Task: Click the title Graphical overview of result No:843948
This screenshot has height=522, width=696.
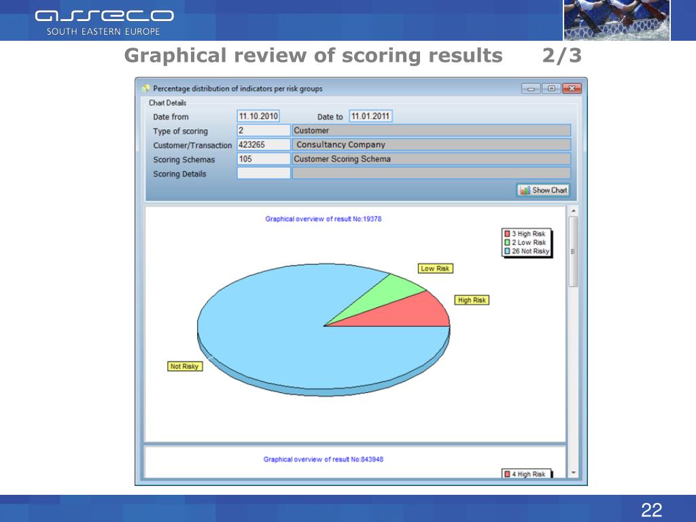Action: [323, 459]
